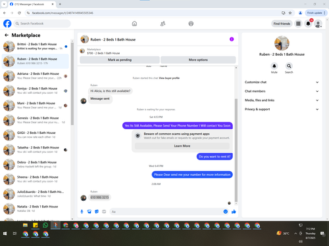Click Finish update in browser
The height and width of the screenshot is (246, 329).
[x=316, y=13]
